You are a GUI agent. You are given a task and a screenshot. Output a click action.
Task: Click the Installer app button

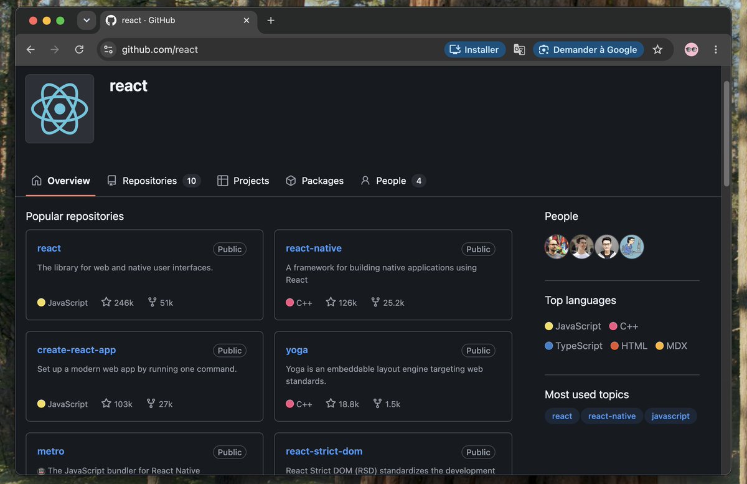click(x=475, y=50)
